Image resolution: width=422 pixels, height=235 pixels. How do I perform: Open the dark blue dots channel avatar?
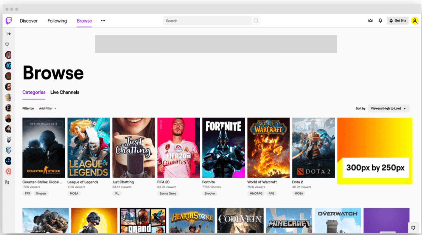[8, 161]
